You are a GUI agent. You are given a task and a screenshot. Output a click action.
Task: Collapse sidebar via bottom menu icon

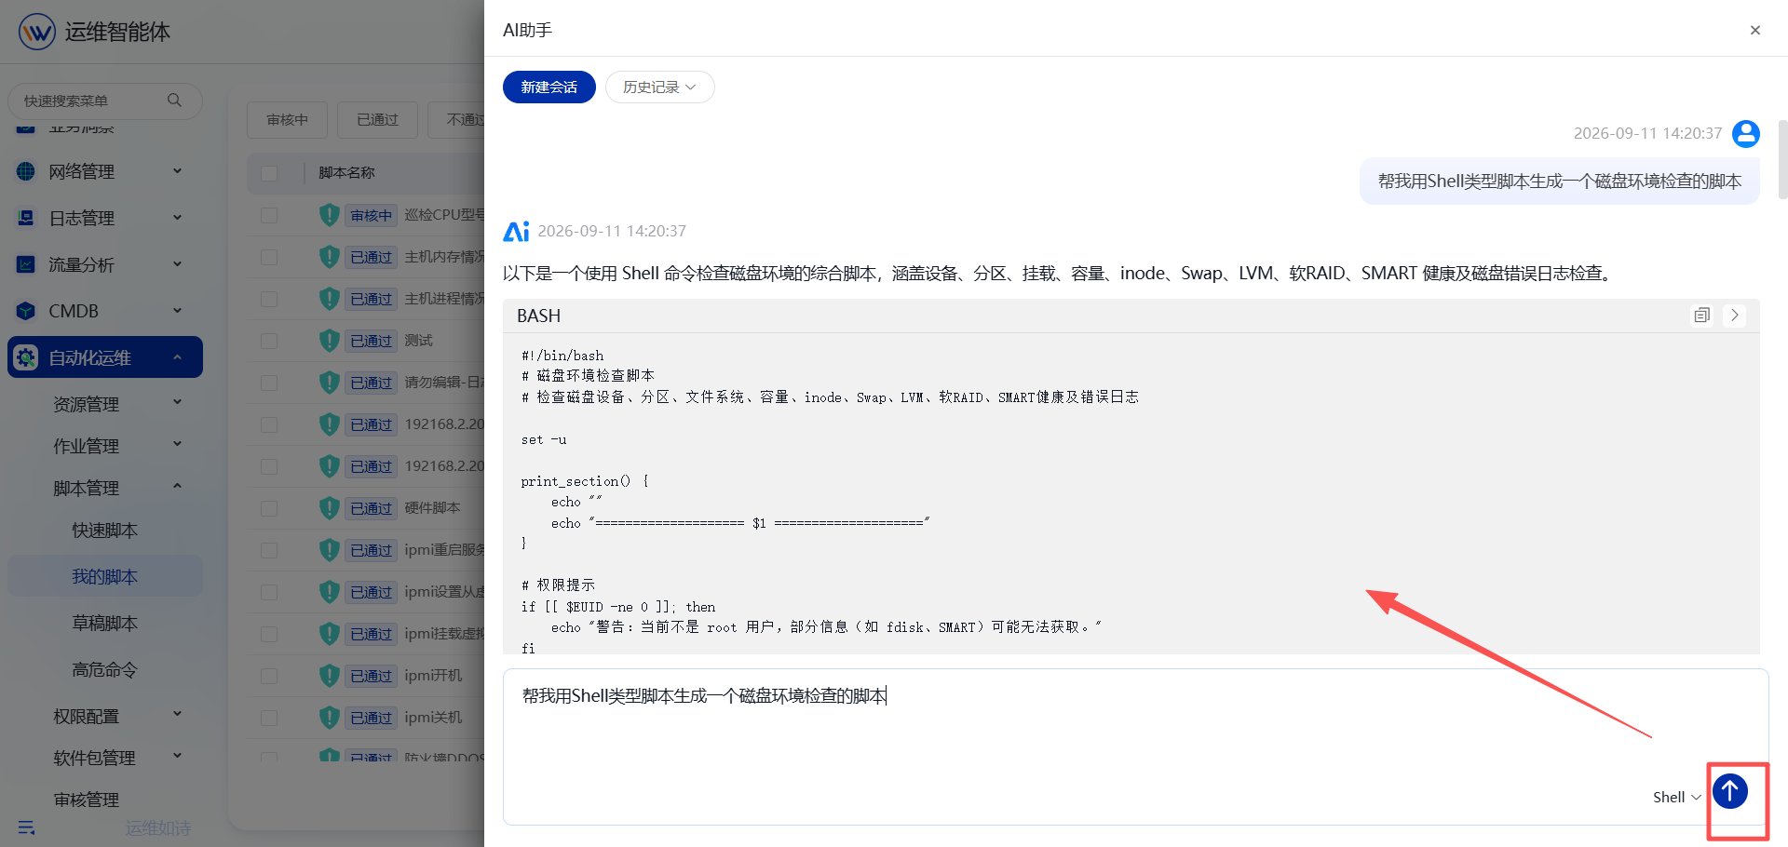26,827
